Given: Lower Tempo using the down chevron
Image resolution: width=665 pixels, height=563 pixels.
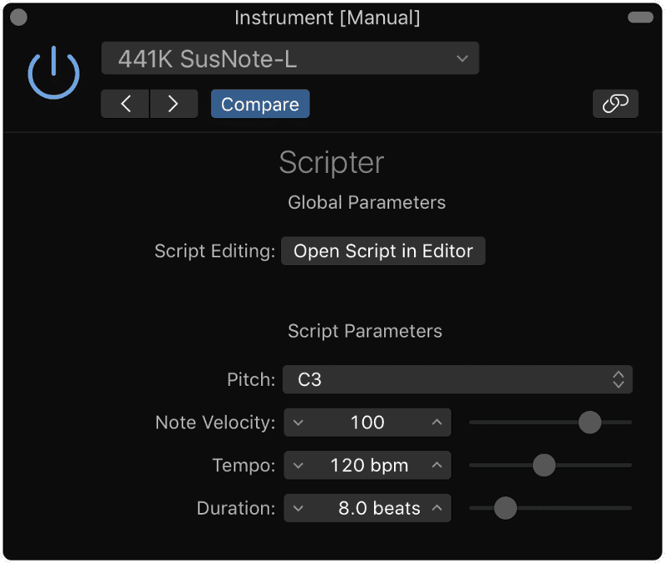Looking at the screenshot, I should [x=298, y=466].
